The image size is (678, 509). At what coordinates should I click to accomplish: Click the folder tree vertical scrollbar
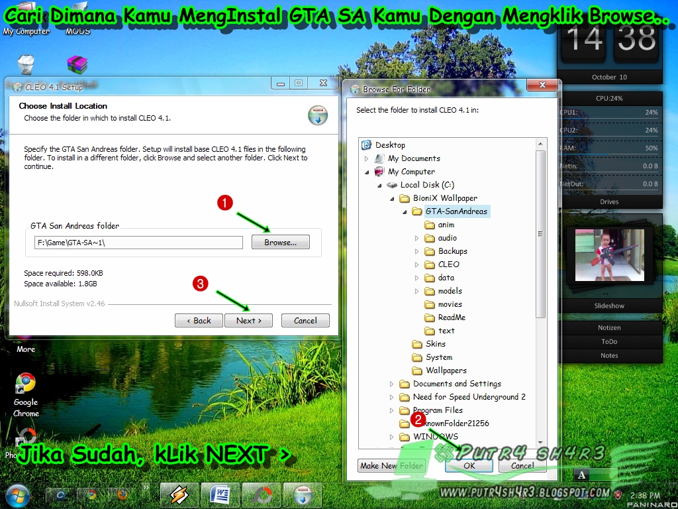(x=540, y=234)
